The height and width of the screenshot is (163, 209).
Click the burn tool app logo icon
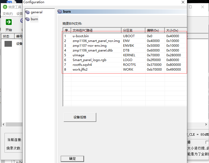coord(5,7)
